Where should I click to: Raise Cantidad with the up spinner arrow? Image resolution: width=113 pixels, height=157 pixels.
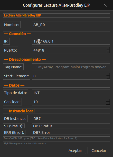[x=108, y=100]
